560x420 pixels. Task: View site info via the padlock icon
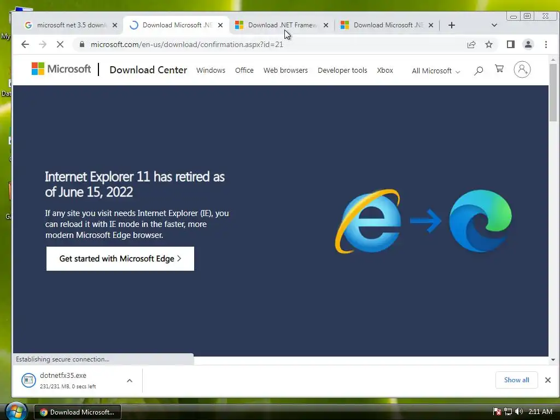pos(82,44)
